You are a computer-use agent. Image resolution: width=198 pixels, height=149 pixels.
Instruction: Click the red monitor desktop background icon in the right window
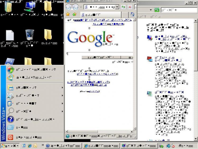click(150, 59)
